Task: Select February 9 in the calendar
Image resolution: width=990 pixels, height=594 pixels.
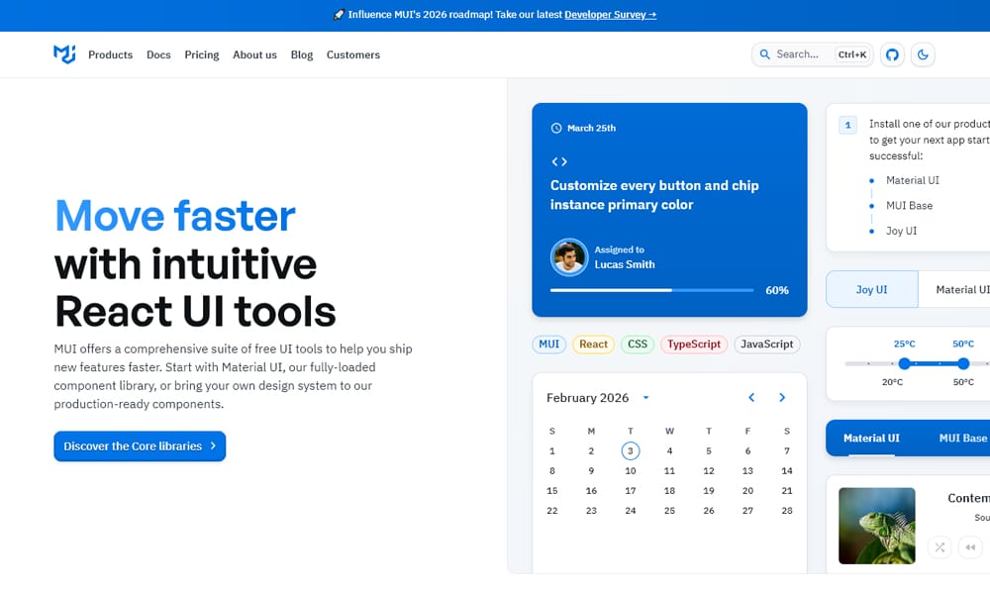Action: point(591,471)
